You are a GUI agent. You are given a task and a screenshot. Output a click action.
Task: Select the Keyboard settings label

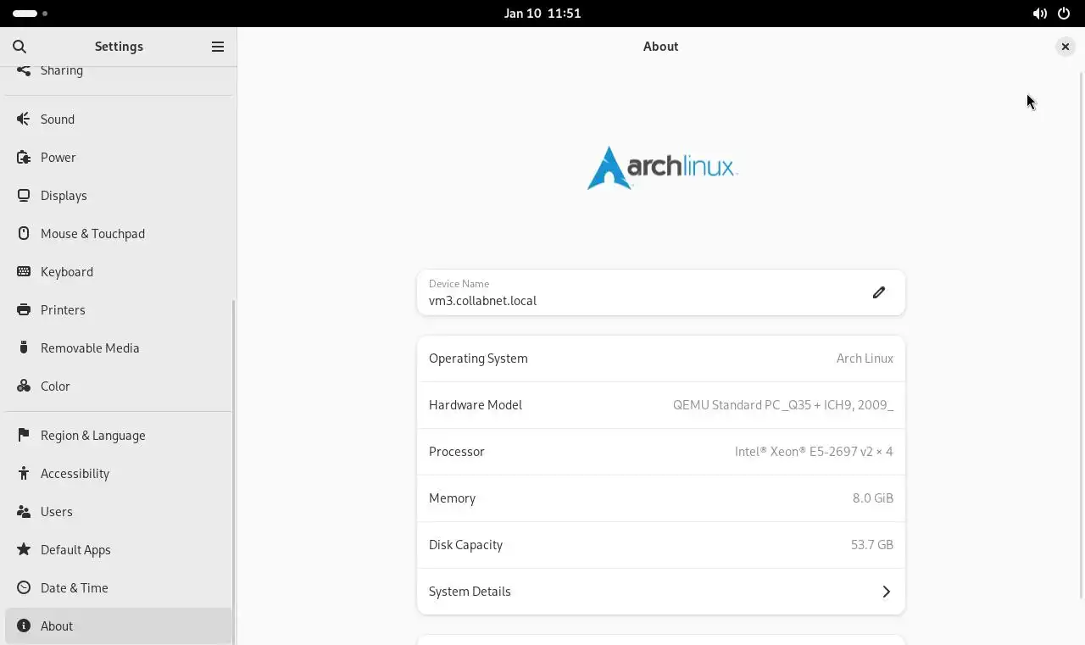pos(67,272)
